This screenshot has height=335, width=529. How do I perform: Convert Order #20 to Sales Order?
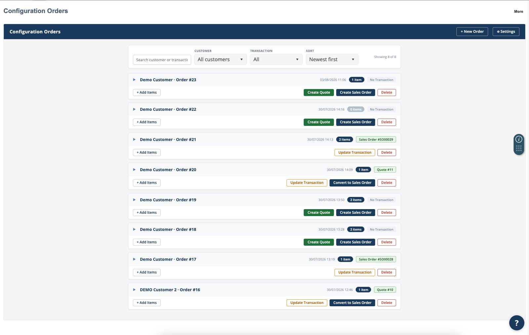coord(352,183)
